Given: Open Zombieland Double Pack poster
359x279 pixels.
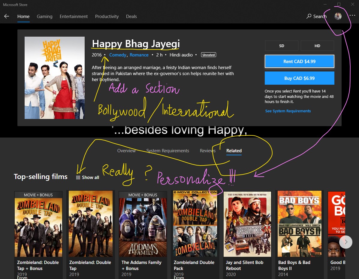Looking at the screenshot, I should coord(195,224).
